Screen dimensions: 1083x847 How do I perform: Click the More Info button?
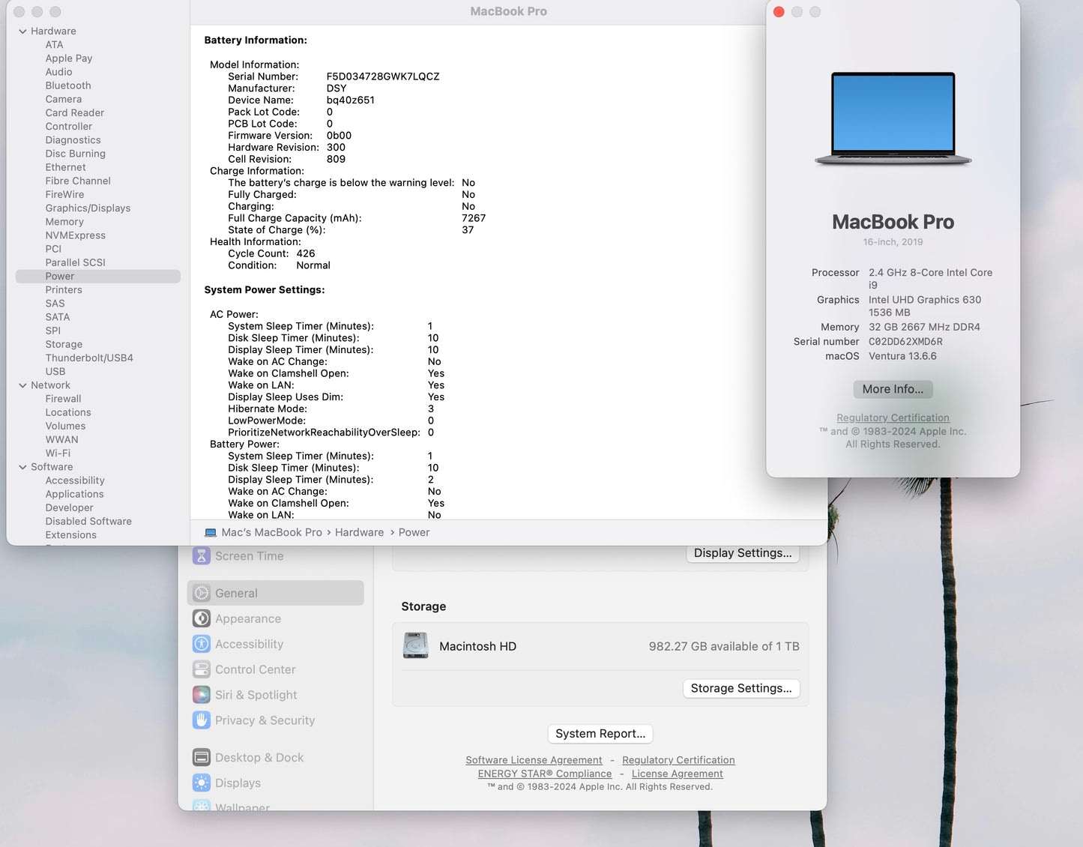click(892, 389)
